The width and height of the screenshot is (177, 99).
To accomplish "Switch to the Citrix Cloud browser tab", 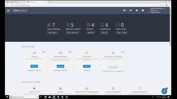I will click(37, 2).
